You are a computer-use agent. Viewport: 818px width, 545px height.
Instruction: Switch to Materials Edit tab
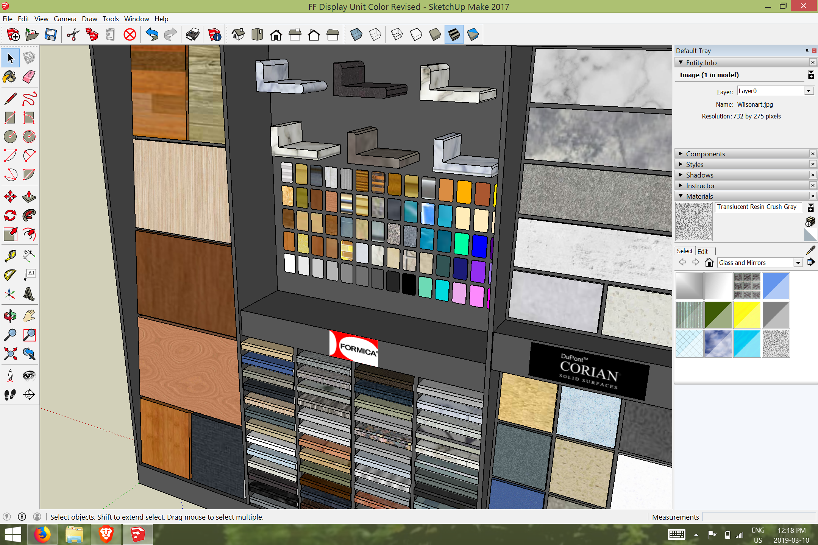(x=702, y=251)
